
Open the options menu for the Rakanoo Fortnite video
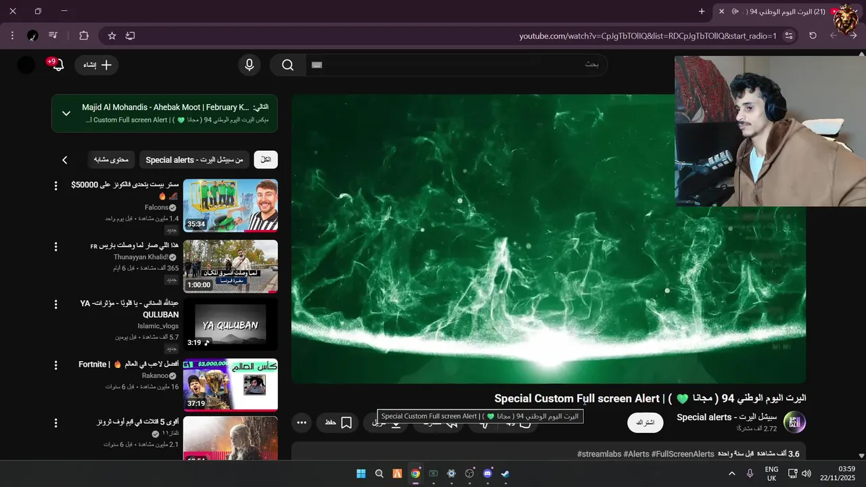(x=56, y=365)
